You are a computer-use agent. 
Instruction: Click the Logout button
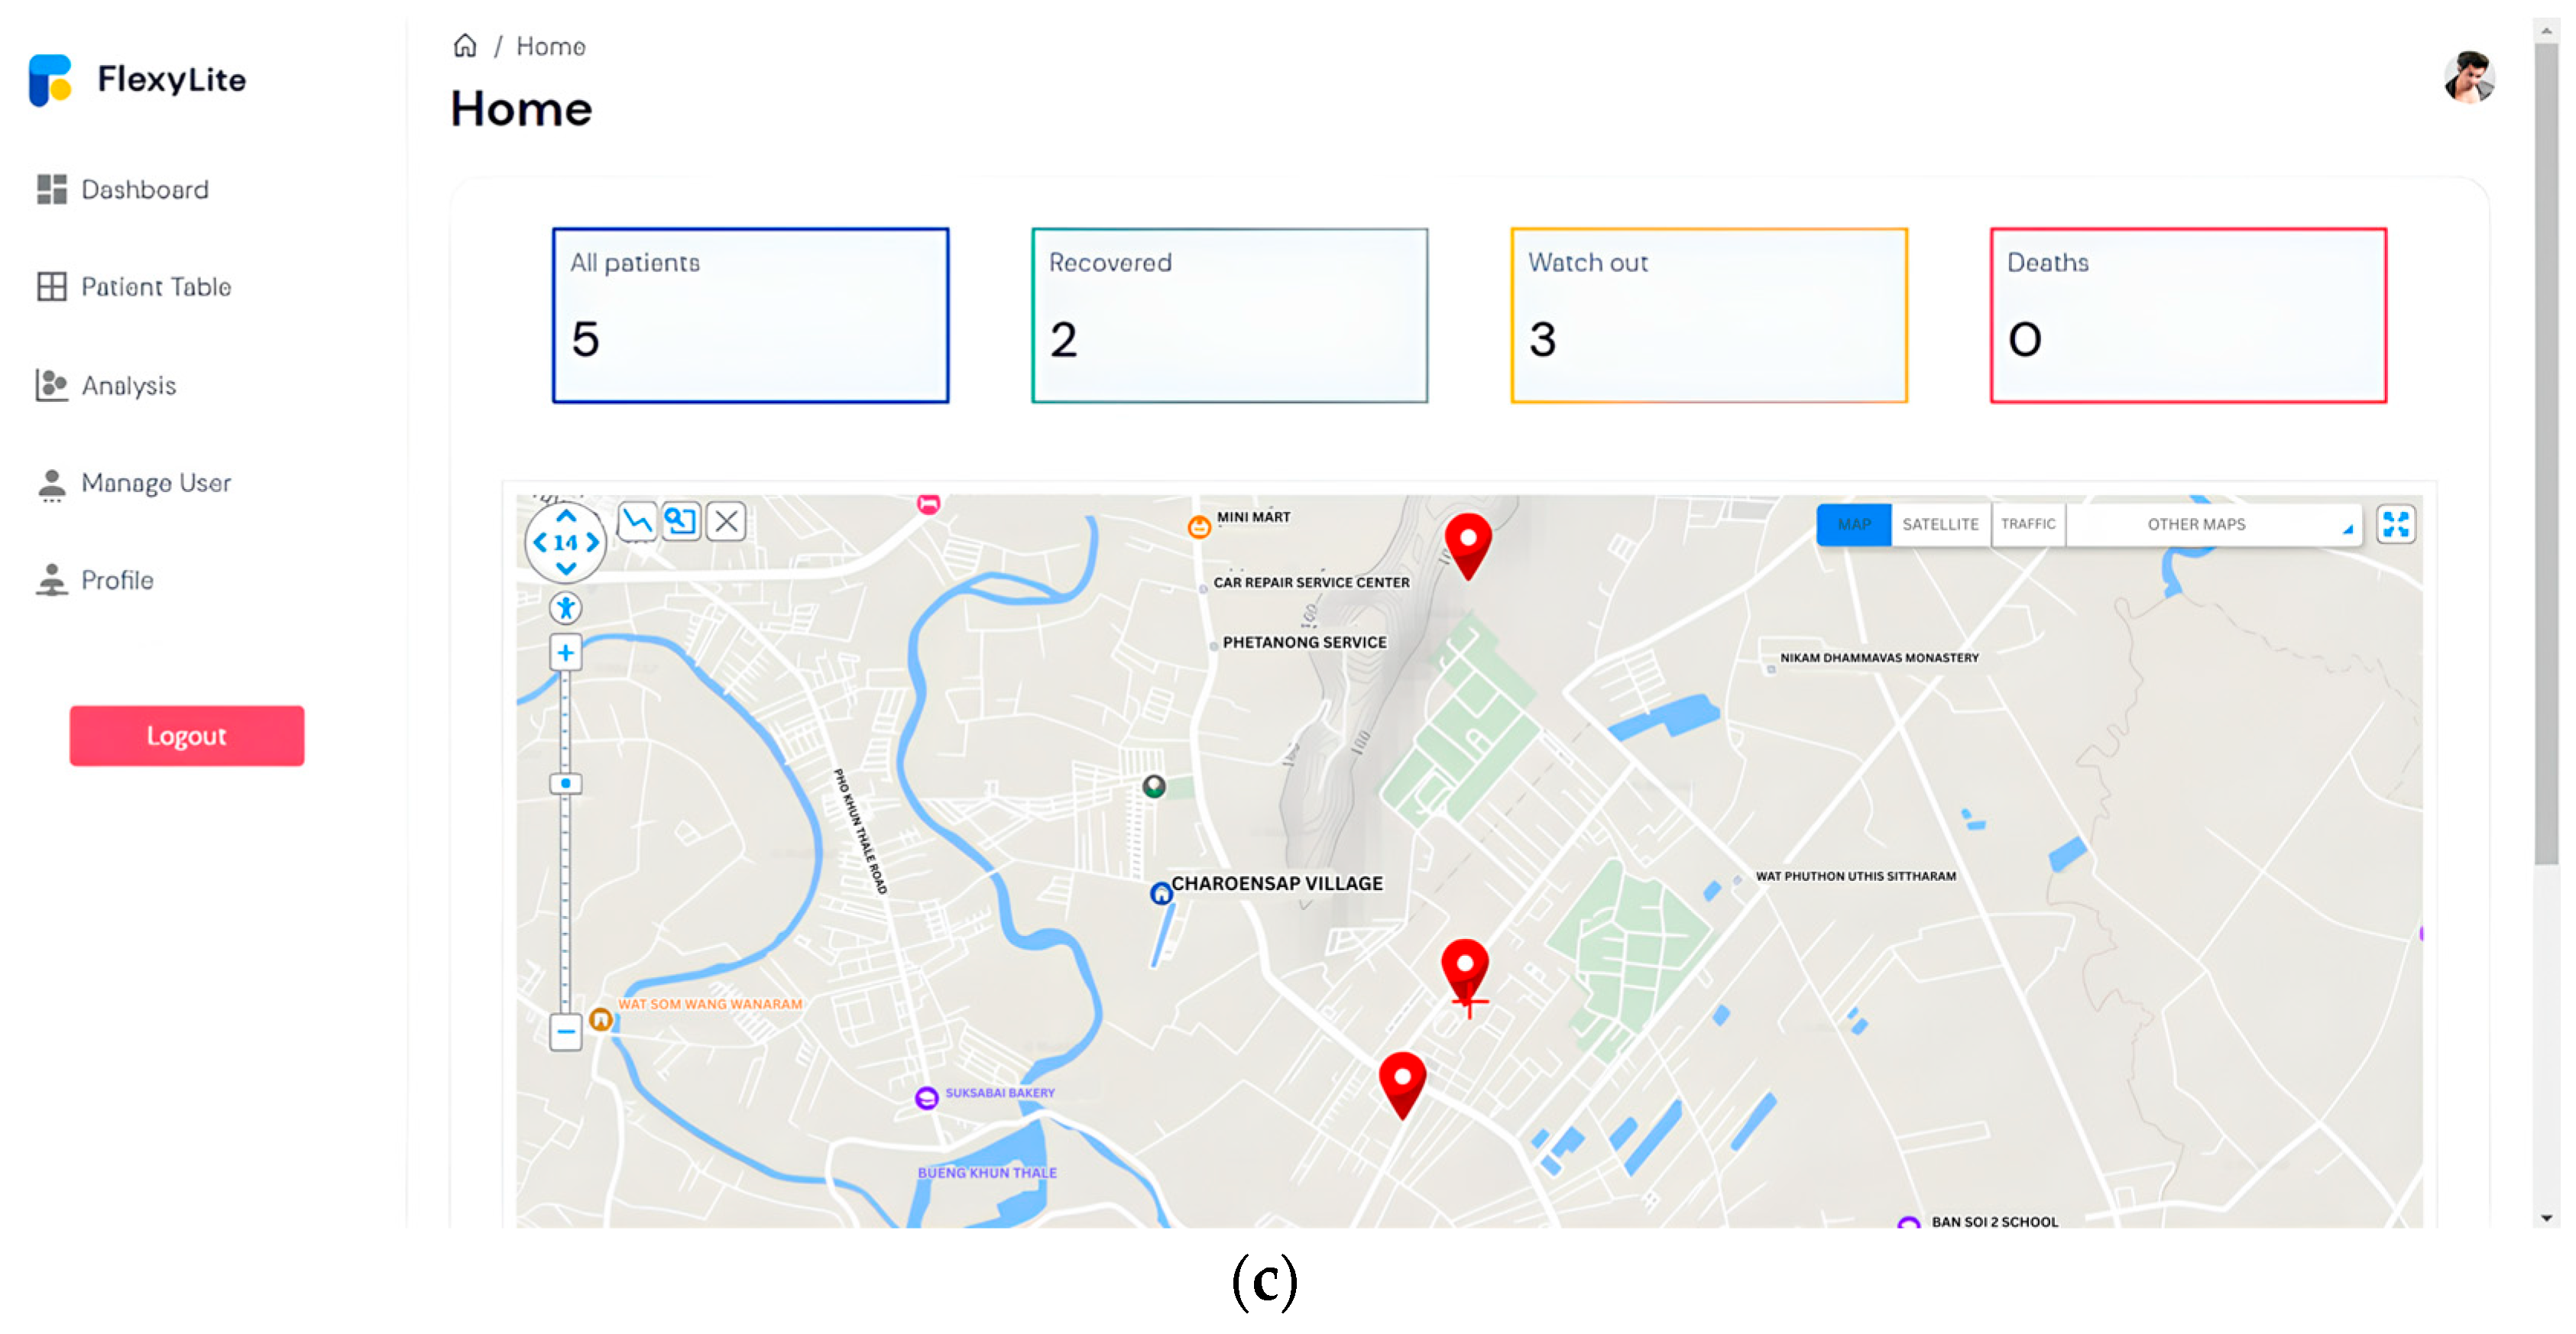(x=187, y=735)
